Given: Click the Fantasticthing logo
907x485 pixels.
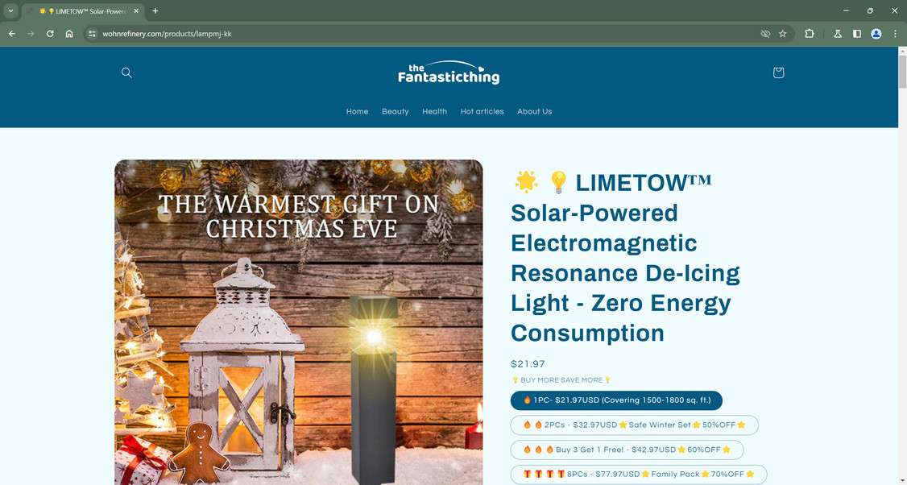Looking at the screenshot, I should [449, 73].
